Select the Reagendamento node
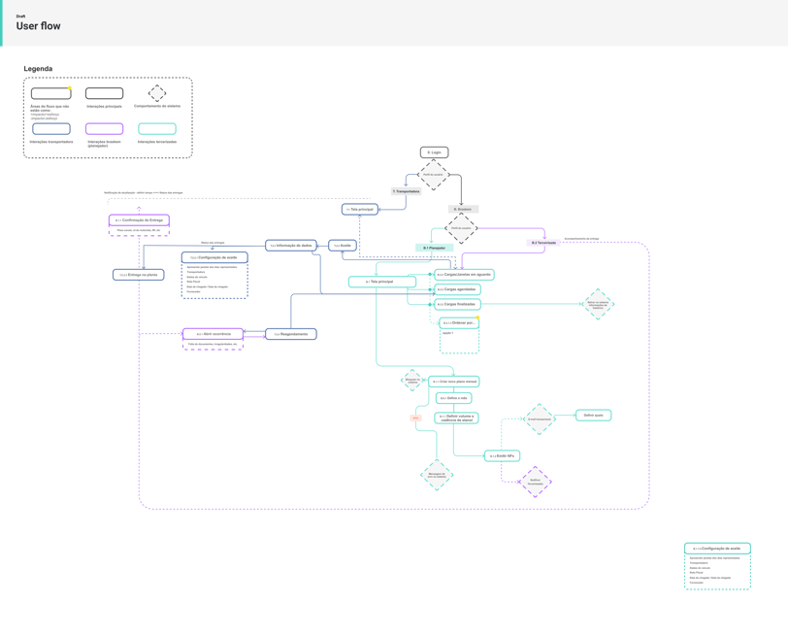 pyautogui.click(x=291, y=334)
